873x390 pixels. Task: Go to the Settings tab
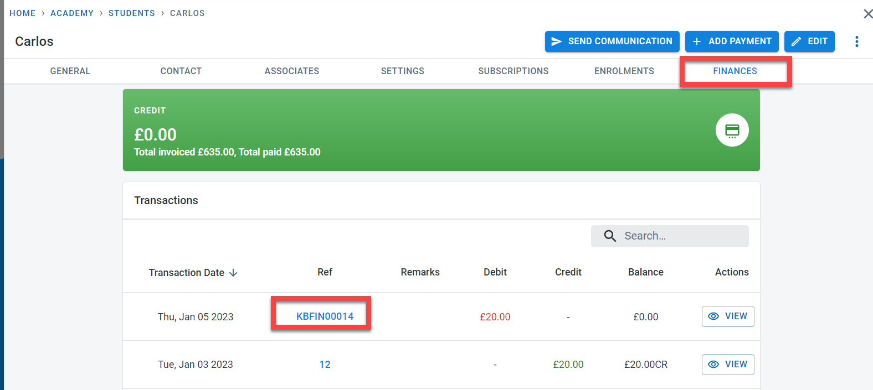pos(403,71)
